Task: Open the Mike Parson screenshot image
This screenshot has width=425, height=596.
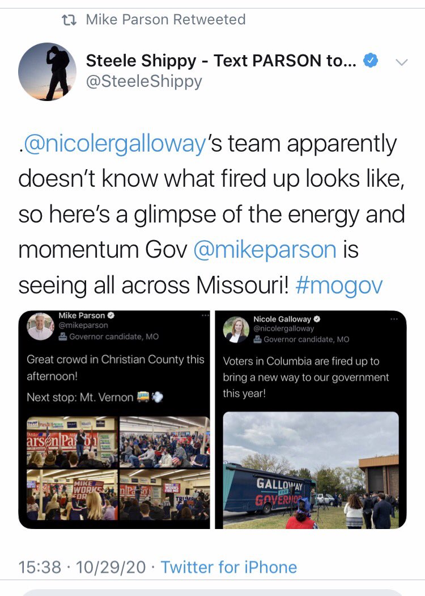Action: 114,419
